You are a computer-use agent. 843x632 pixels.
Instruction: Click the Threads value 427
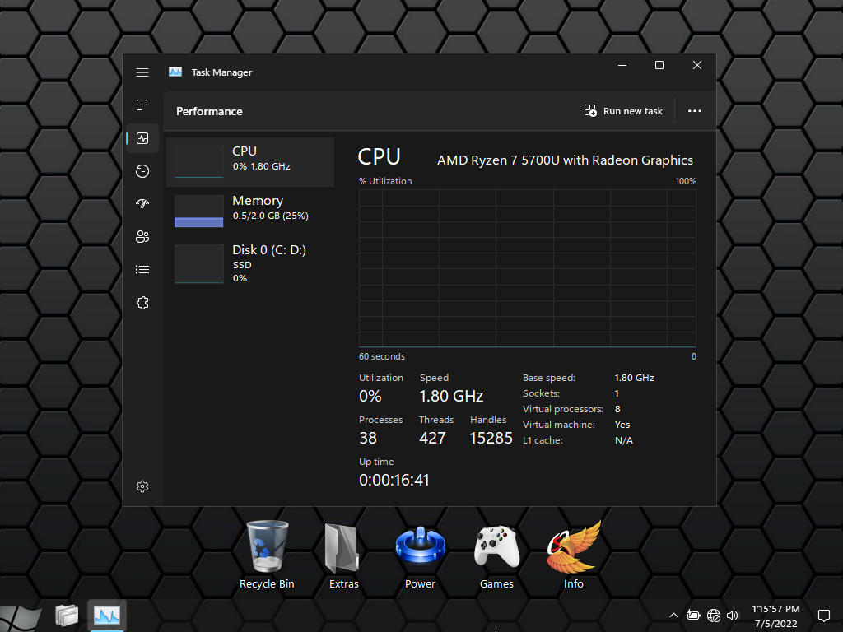pyautogui.click(x=432, y=438)
